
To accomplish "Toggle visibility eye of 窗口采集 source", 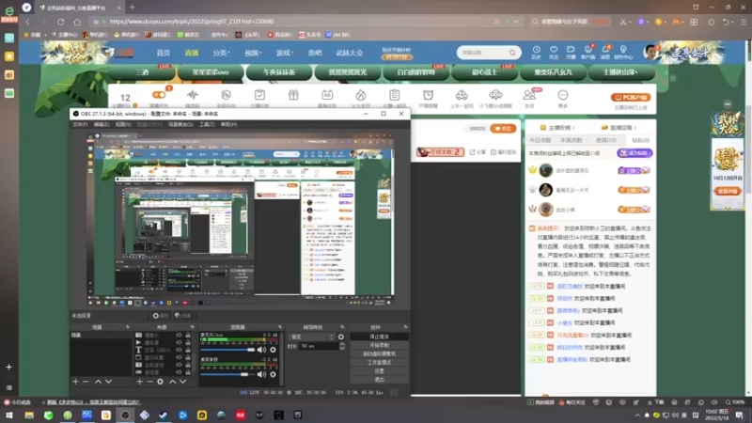I will coord(179,357).
